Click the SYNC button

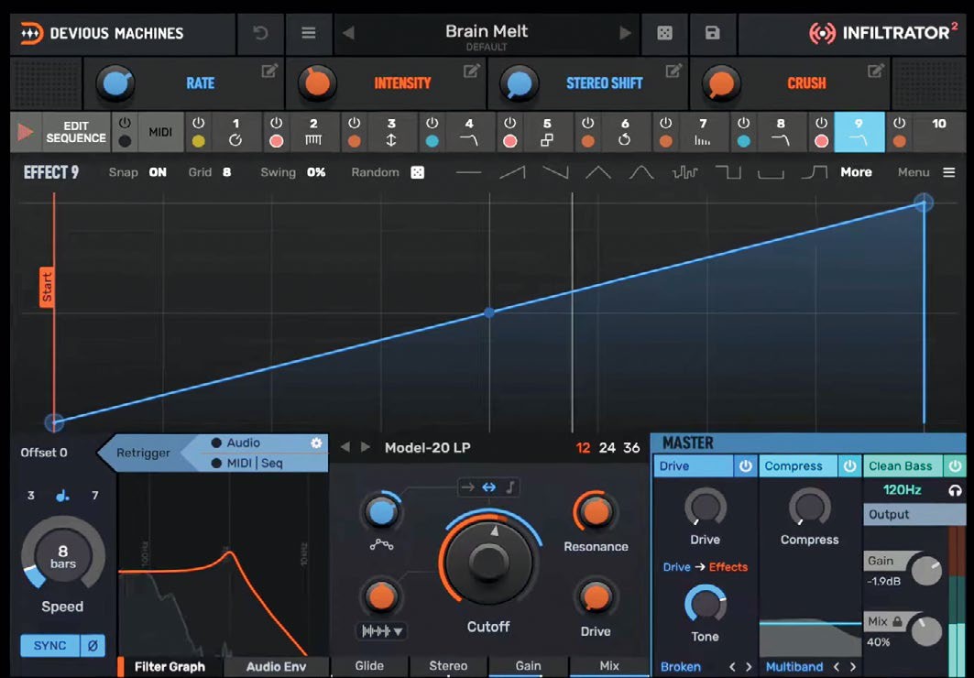coord(49,646)
